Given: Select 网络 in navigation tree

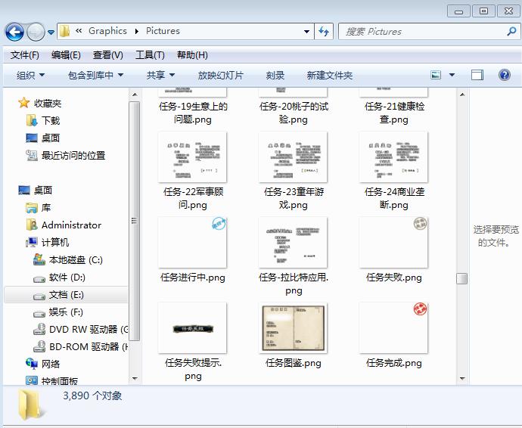Looking at the screenshot, I should pyautogui.click(x=50, y=364).
